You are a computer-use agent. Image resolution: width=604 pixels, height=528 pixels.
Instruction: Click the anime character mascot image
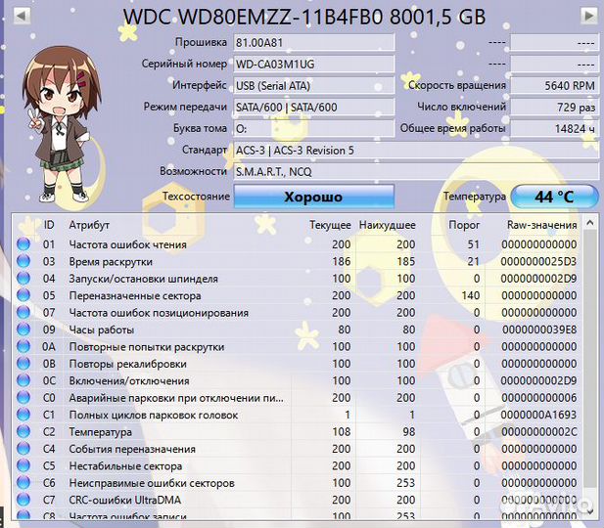[x=62, y=125]
